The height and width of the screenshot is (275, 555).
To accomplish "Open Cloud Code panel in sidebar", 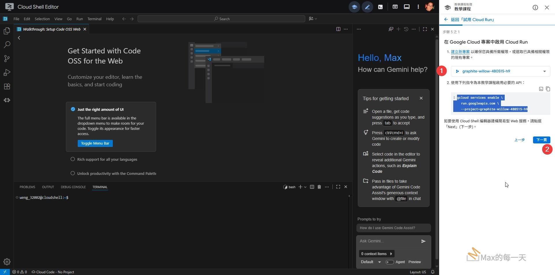I will (x=7, y=100).
